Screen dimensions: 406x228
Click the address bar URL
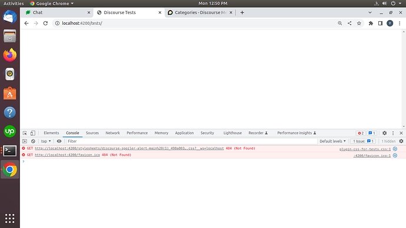[82, 24]
